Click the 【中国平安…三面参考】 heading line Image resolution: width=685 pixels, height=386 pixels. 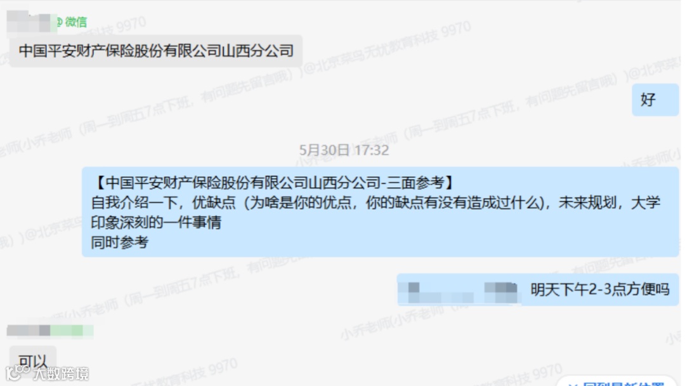273,182
